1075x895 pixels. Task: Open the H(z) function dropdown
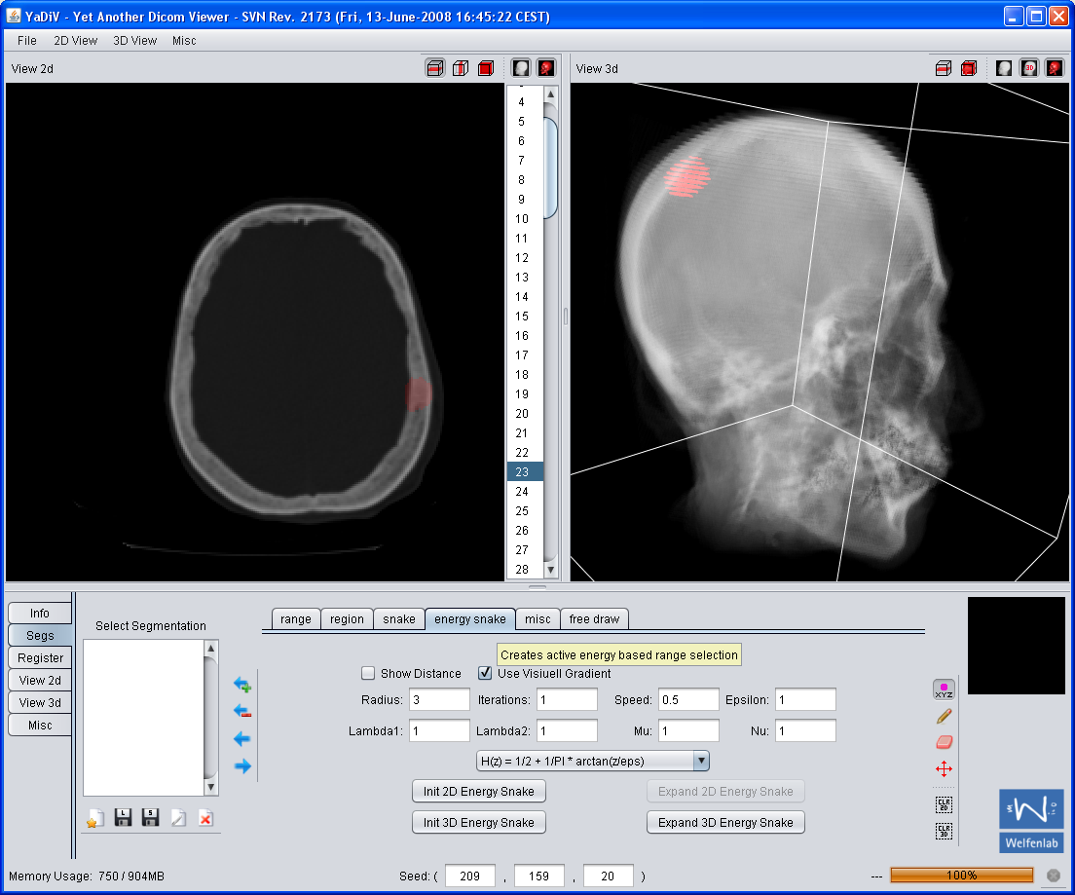click(700, 761)
